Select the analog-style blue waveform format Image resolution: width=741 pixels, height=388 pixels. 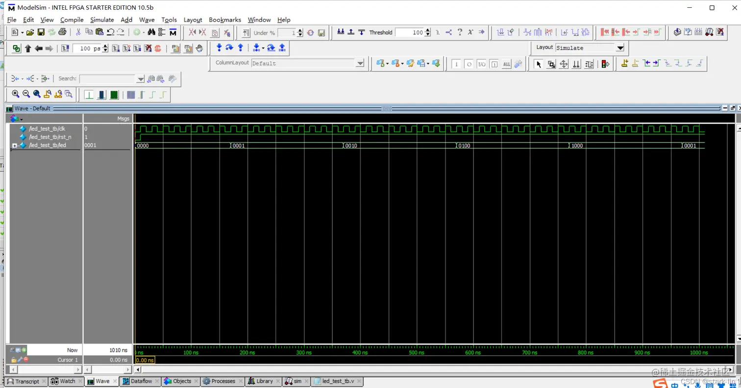tap(102, 95)
